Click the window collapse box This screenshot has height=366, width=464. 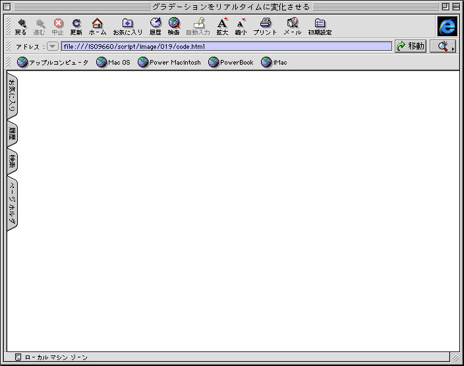pyautogui.click(x=456, y=7)
